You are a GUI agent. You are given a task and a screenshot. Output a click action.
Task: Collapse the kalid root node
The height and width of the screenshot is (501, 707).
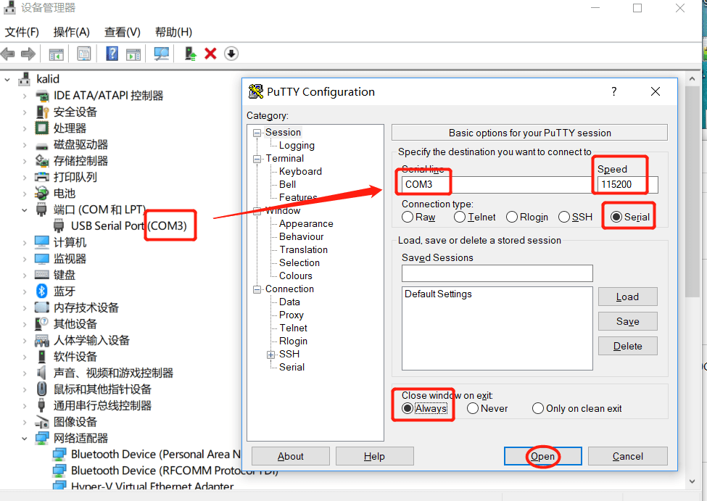coord(7,79)
